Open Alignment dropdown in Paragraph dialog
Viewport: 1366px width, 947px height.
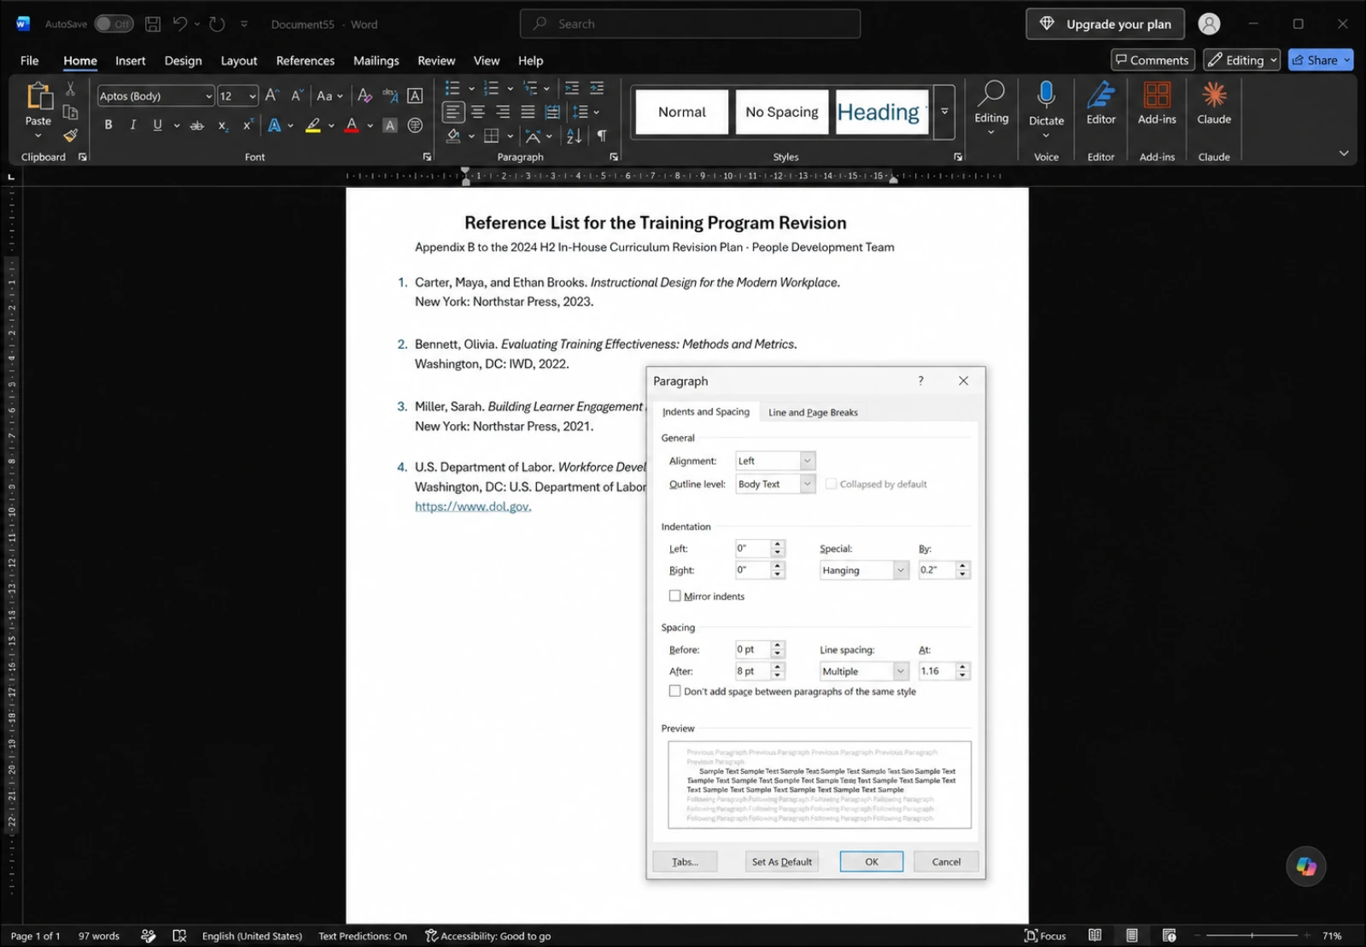(x=807, y=461)
